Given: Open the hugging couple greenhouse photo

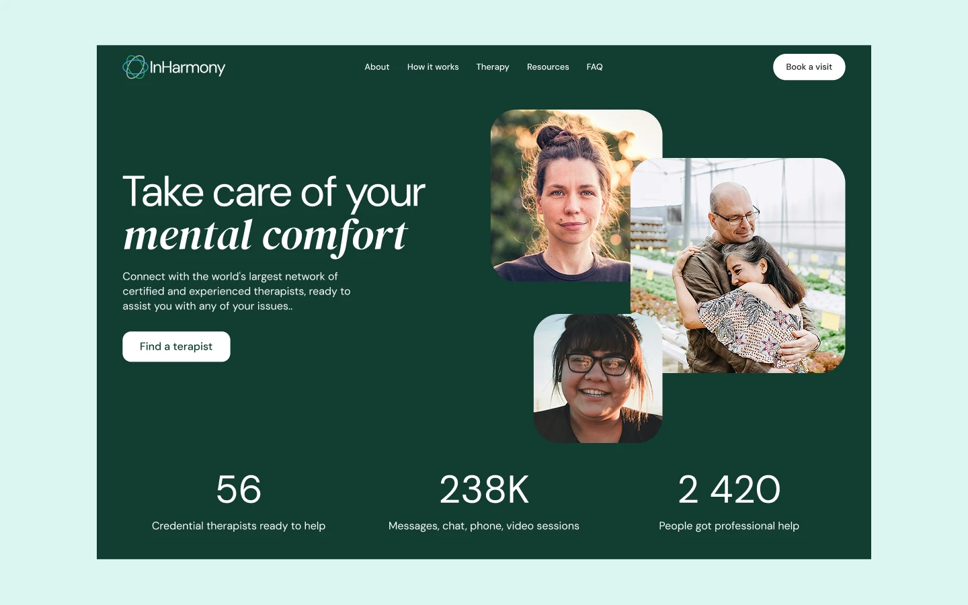Looking at the screenshot, I should (x=737, y=266).
